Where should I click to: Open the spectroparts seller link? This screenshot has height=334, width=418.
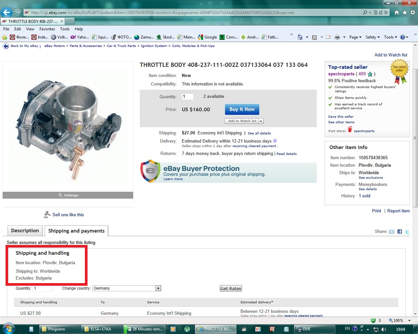click(x=341, y=74)
